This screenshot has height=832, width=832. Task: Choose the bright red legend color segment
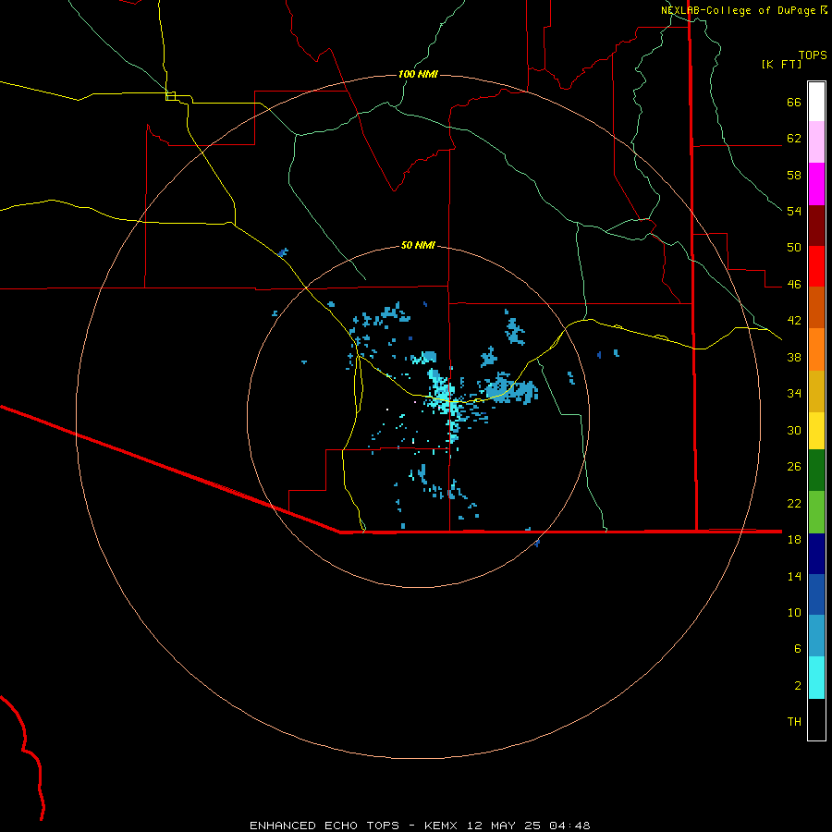(816, 266)
